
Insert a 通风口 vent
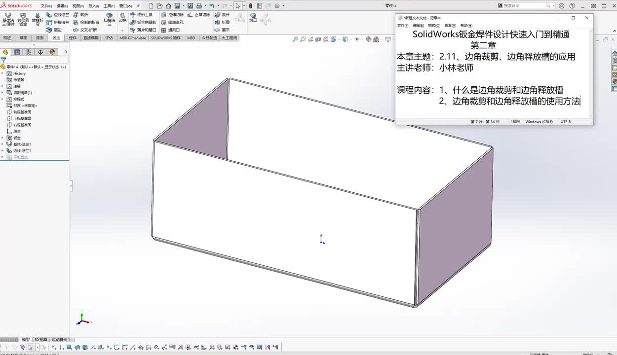[x=171, y=30]
